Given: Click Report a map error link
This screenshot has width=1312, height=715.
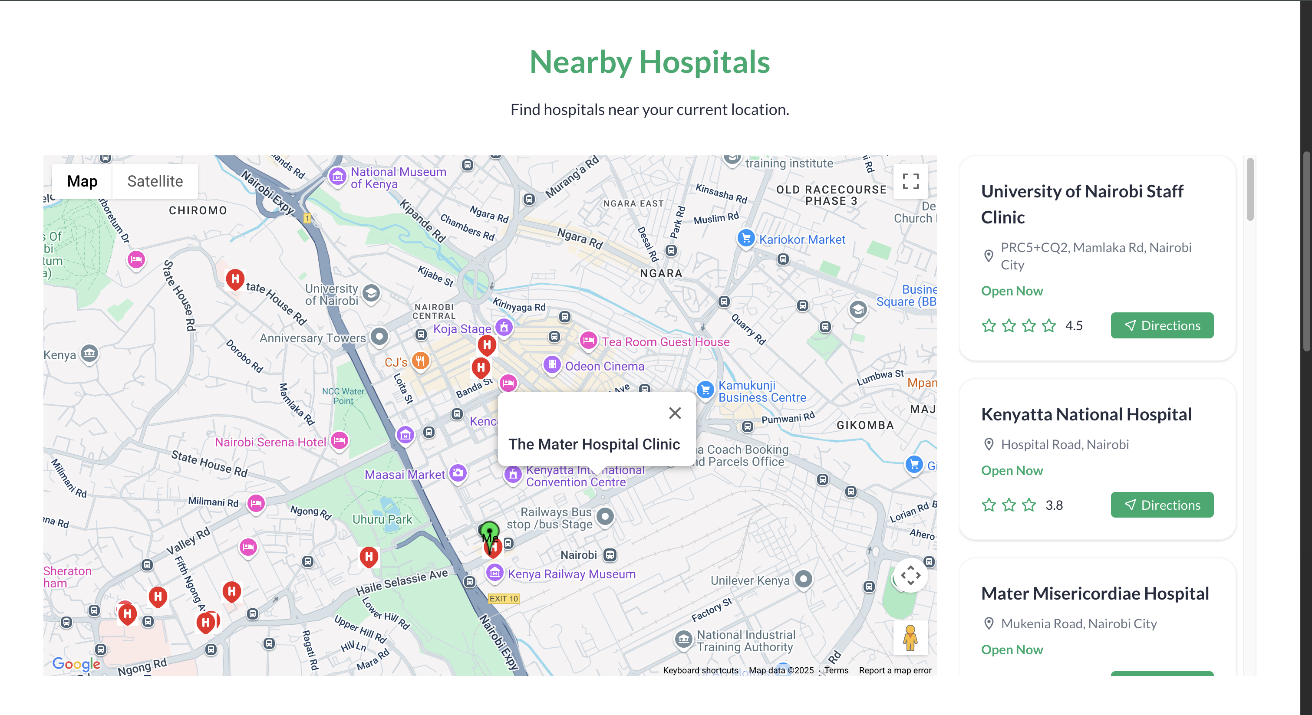Looking at the screenshot, I should [x=895, y=670].
